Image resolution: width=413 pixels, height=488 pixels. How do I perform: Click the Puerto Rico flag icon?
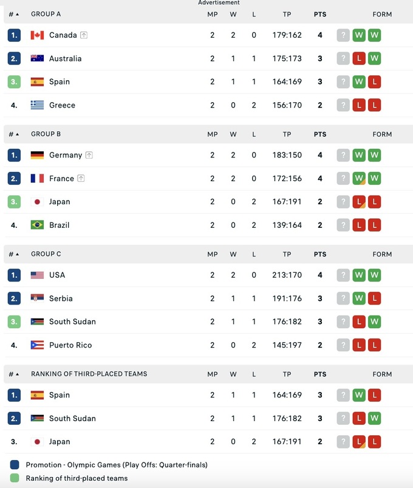click(x=38, y=345)
